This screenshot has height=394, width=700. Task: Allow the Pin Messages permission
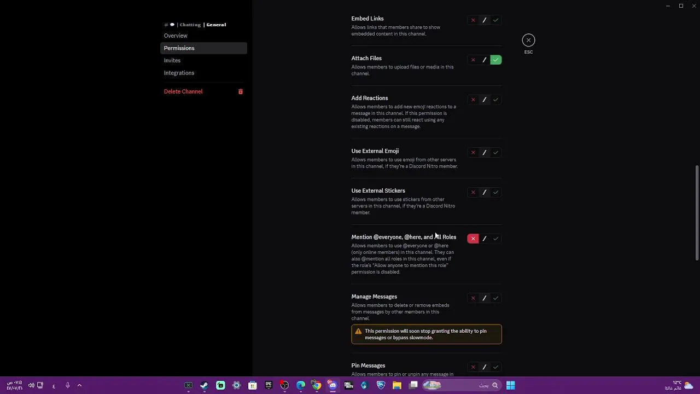click(x=496, y=367)
